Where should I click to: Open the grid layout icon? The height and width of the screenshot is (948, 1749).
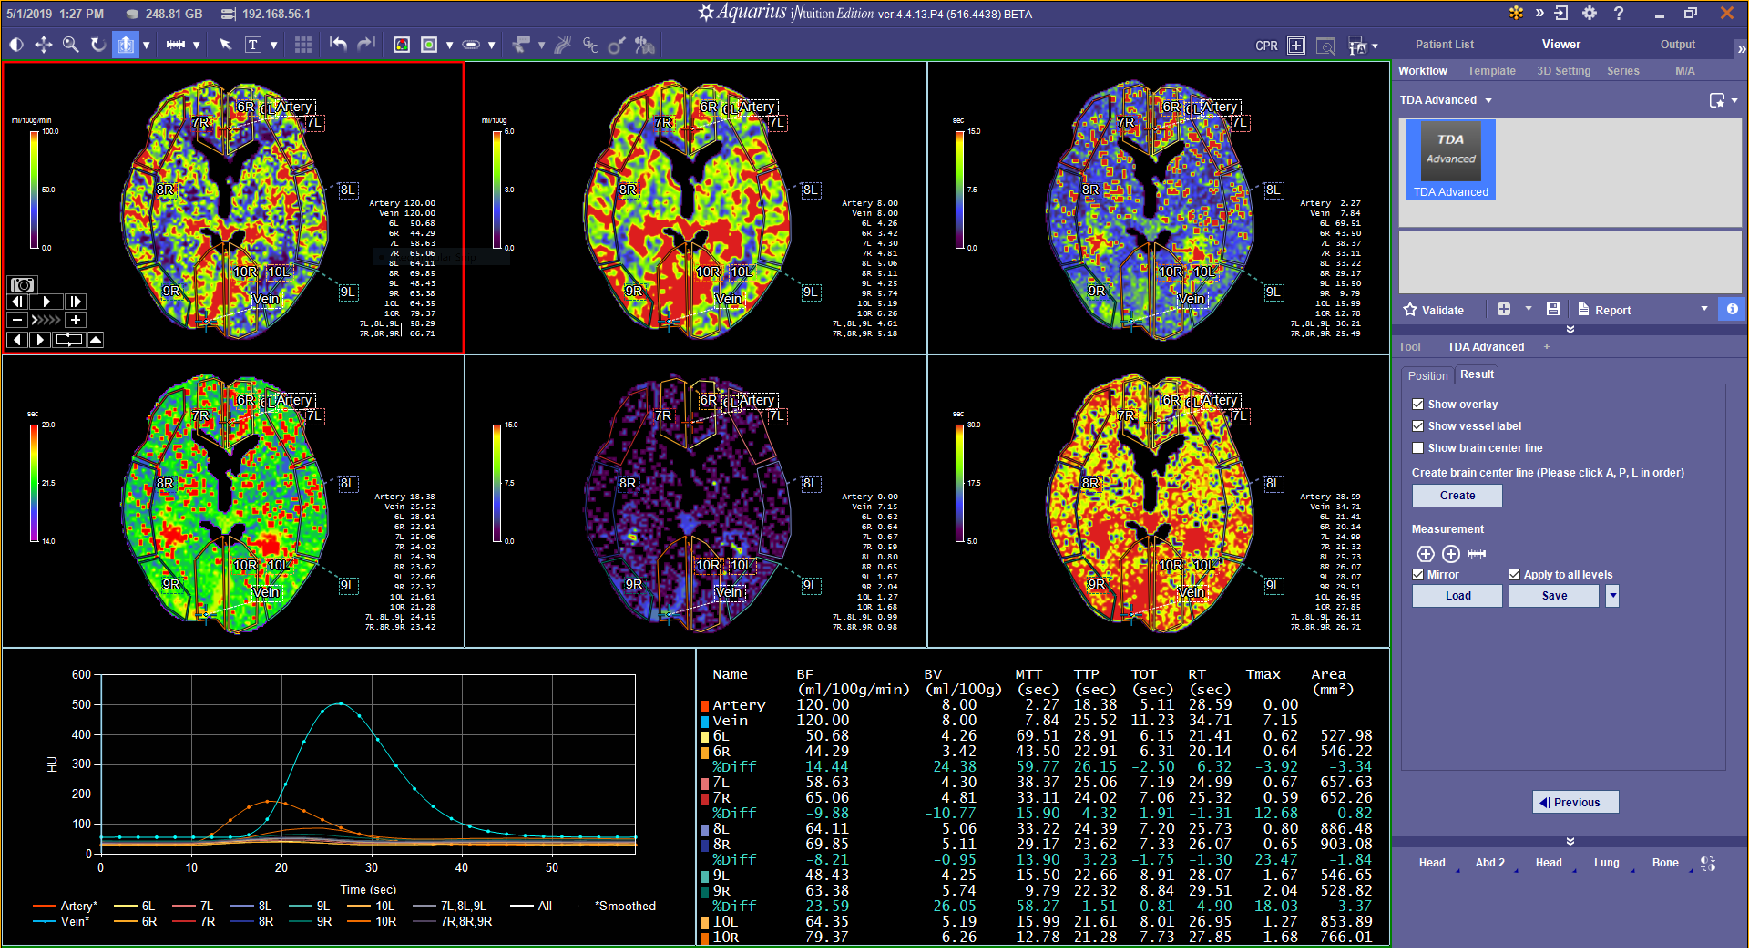[303, 45]
